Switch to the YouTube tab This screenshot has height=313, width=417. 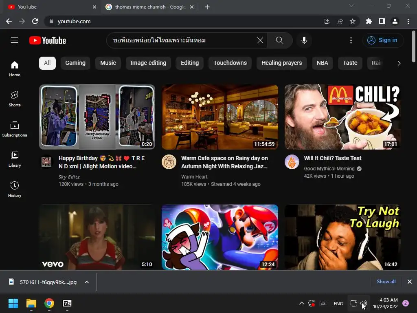50,7
